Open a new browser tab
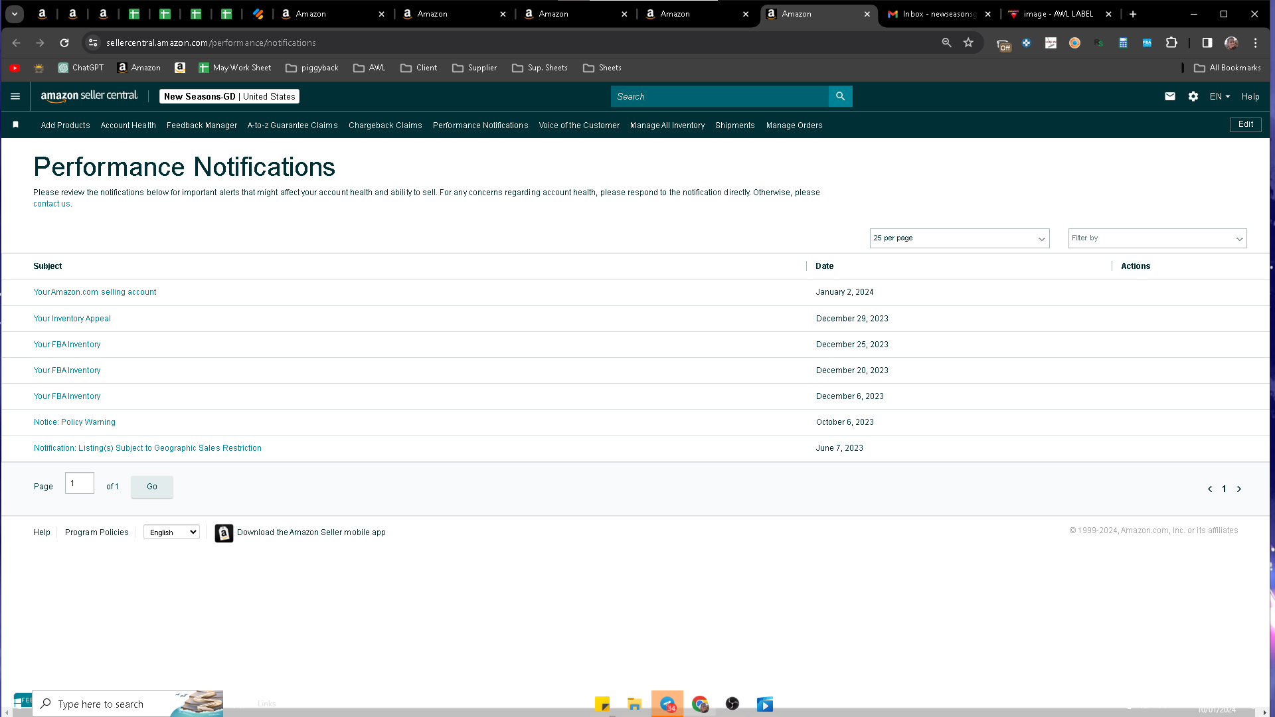 [1133, 14]
